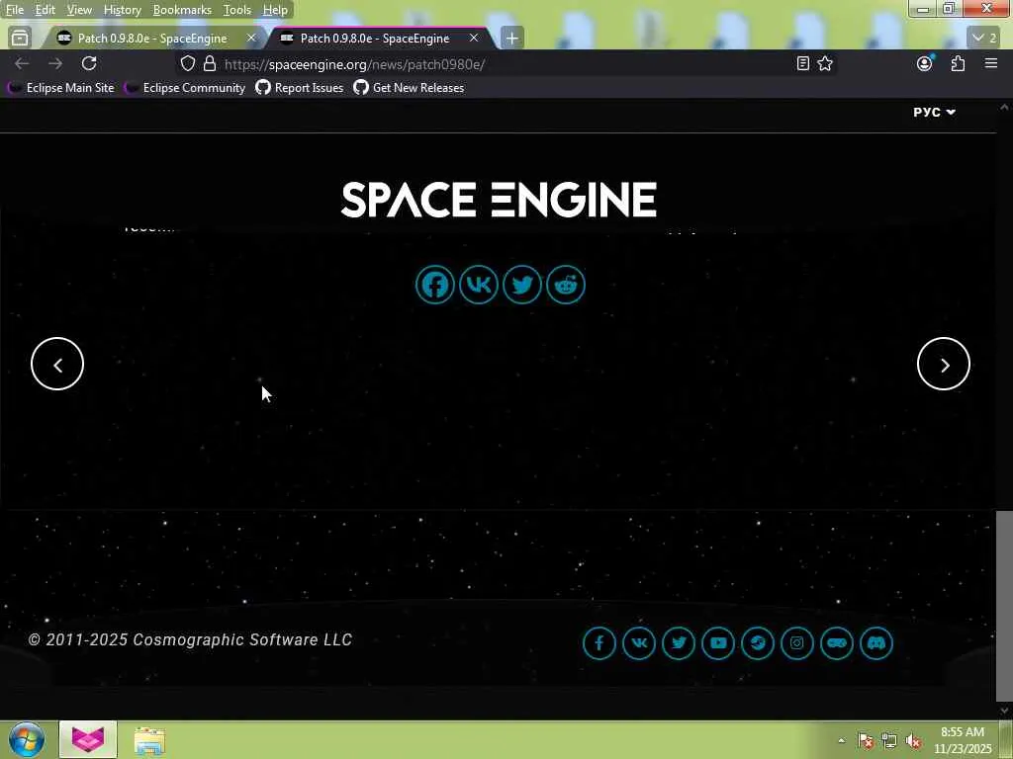
Task: Open the File menu
Action: click(x=15, y=10)
